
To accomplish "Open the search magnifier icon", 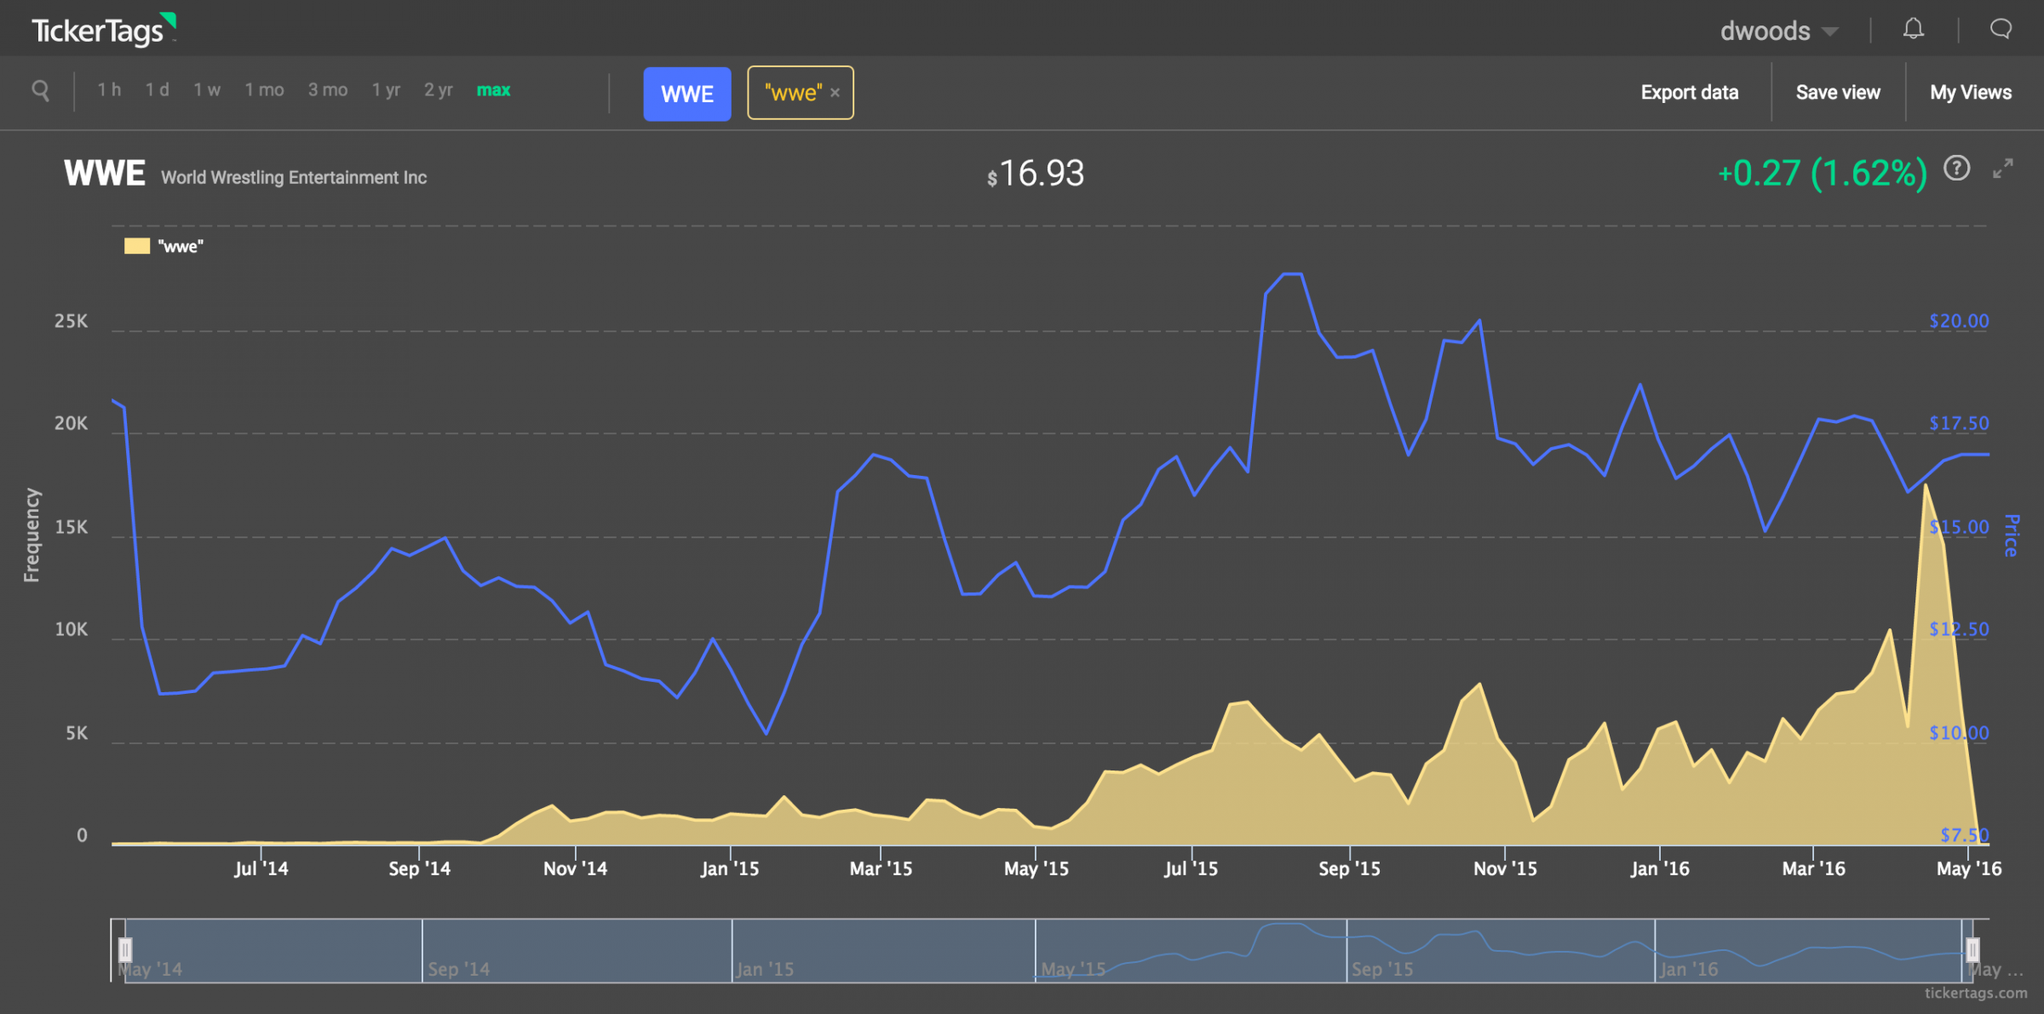I will [x=40, y=90].
